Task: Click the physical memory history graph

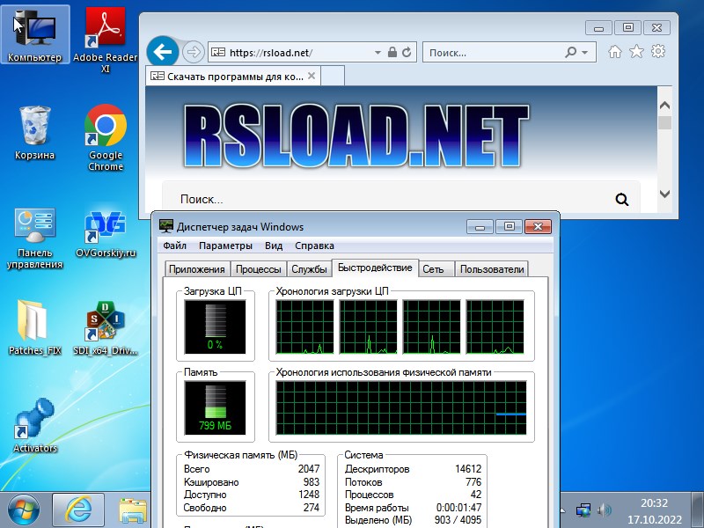Action: (x=401, y=407)
